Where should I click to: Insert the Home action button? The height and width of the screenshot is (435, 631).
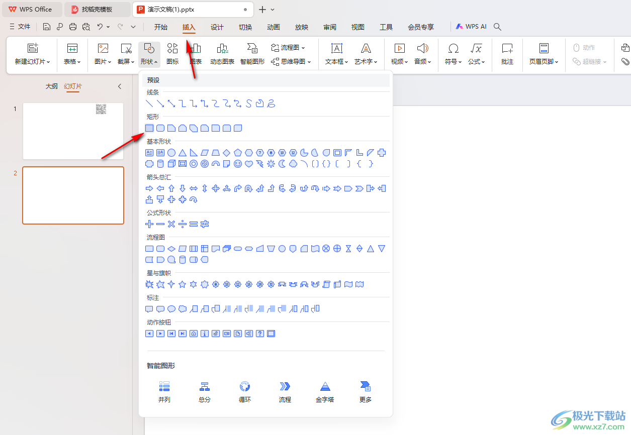[194, 334]
